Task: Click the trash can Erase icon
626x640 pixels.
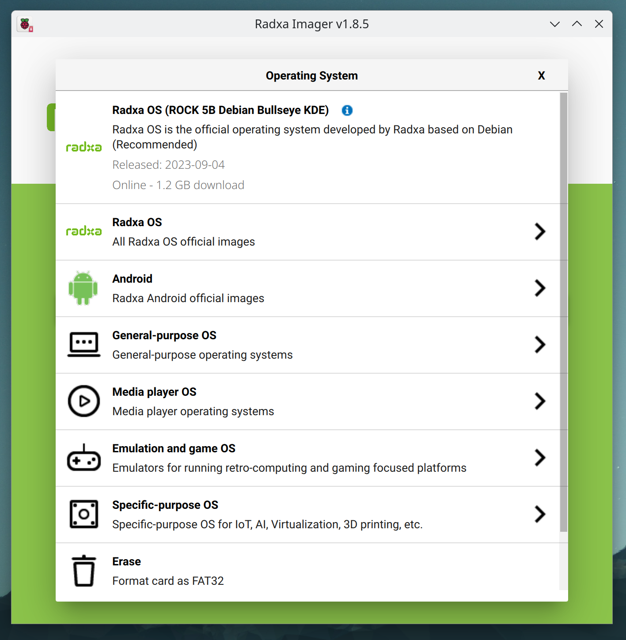Action: pyautogui.click(x=84, y=571)
